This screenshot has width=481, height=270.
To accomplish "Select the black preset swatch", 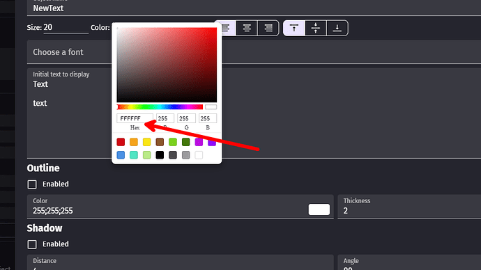I will pyautogui.click(x=160, y=155).
